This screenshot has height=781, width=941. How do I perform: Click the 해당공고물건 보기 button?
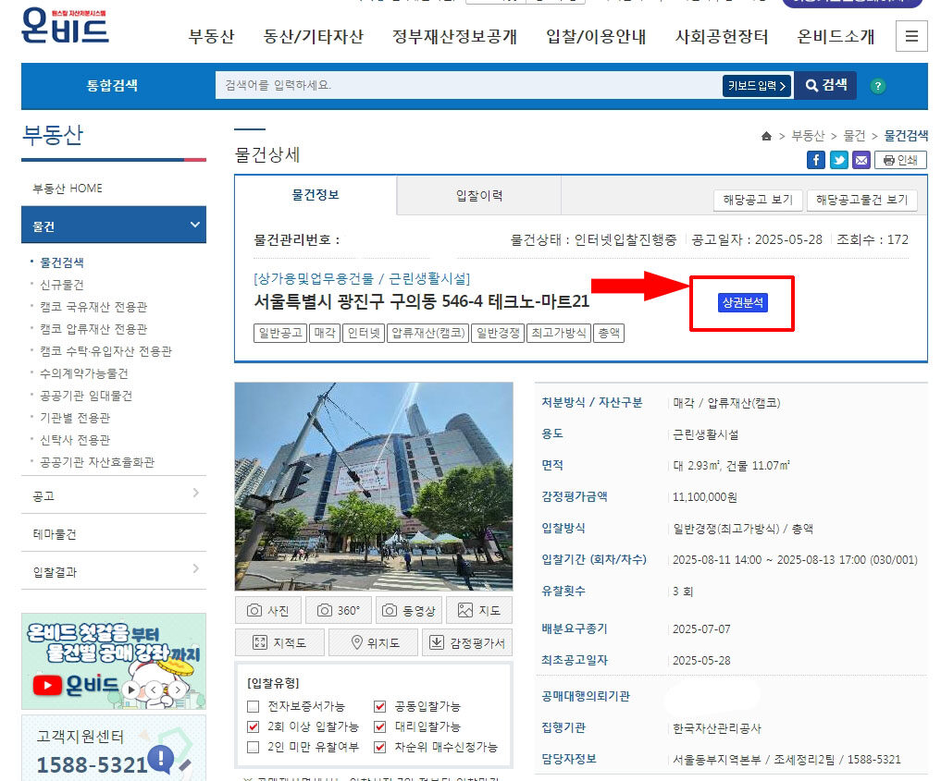click(x=861, y=200)
